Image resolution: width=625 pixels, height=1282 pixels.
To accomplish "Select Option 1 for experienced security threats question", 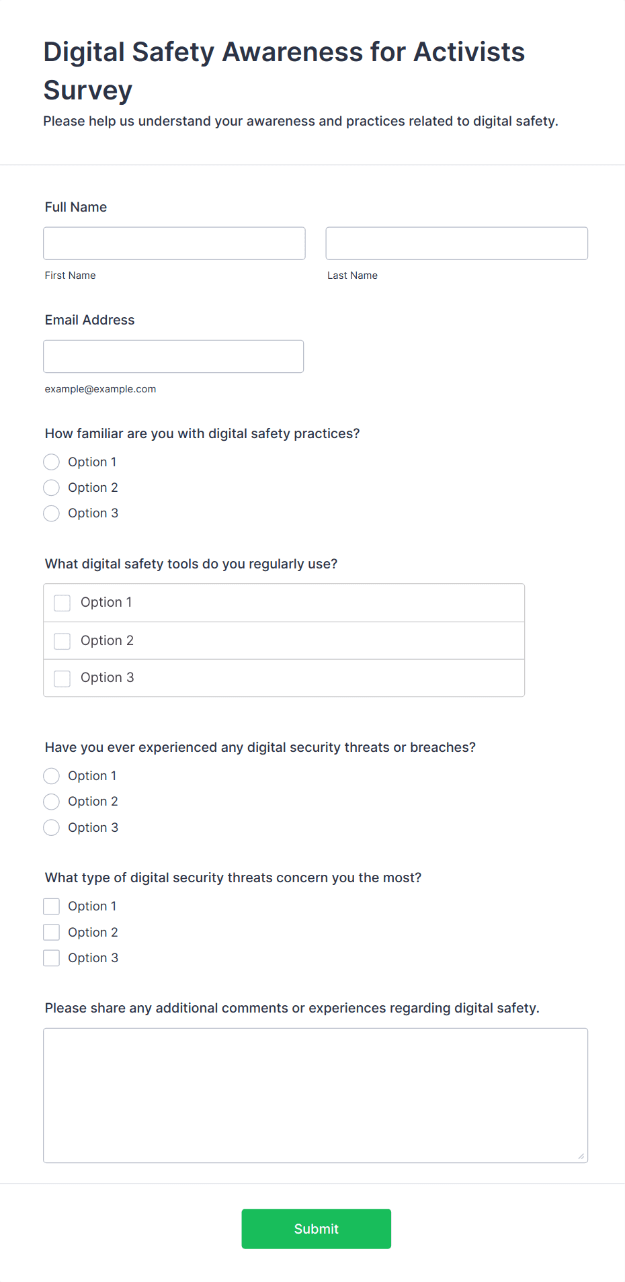I will pos(51,775).
